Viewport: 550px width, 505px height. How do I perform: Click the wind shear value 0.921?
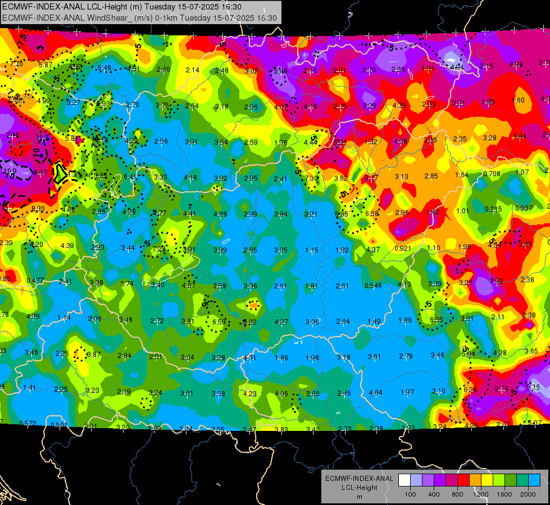coord(403,249)
